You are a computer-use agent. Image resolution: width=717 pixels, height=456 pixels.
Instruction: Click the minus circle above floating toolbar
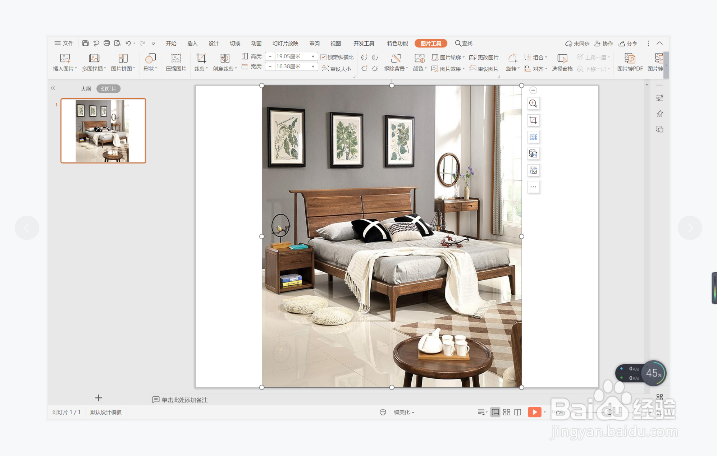tap(533, 90)
